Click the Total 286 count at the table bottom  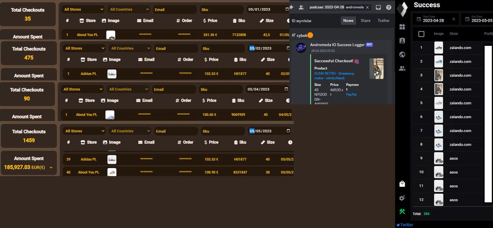421,214
